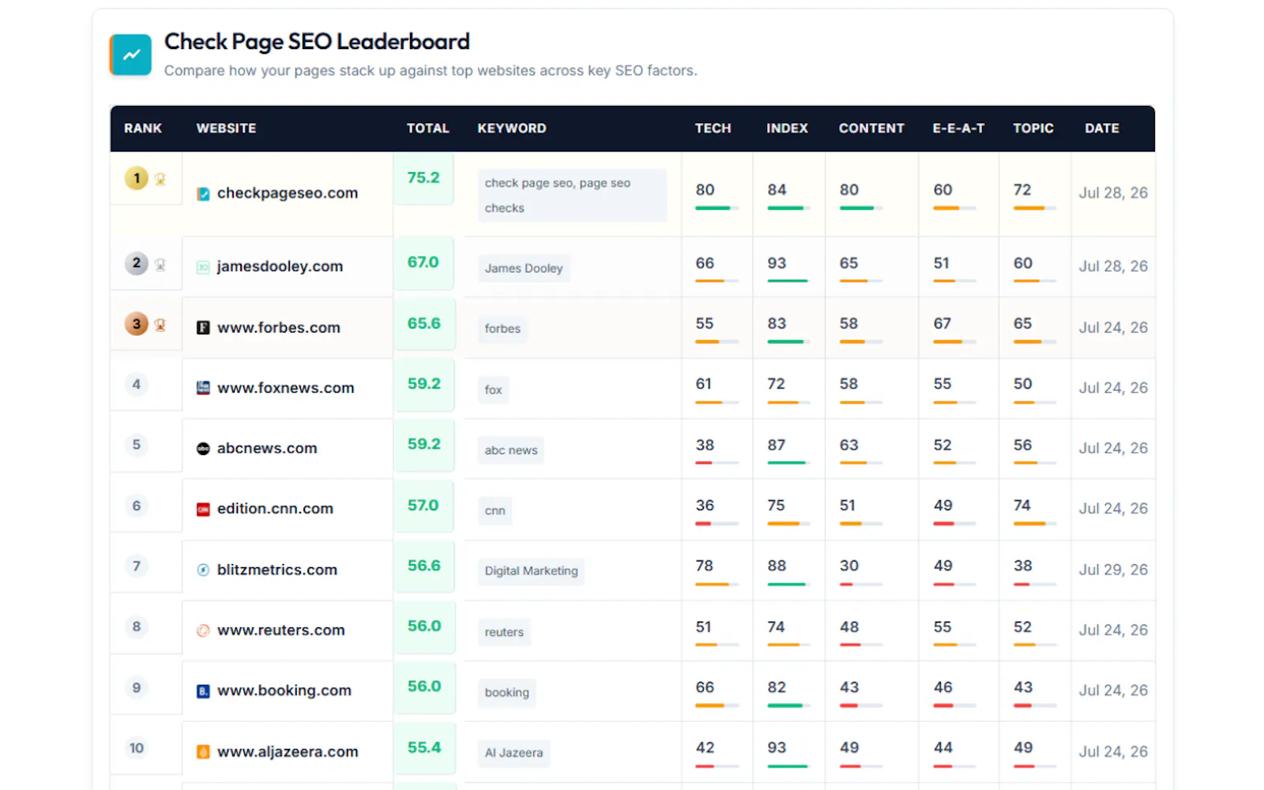
Task: Click the jamesdooley.com favicon
Action: [x=203, y=267]
